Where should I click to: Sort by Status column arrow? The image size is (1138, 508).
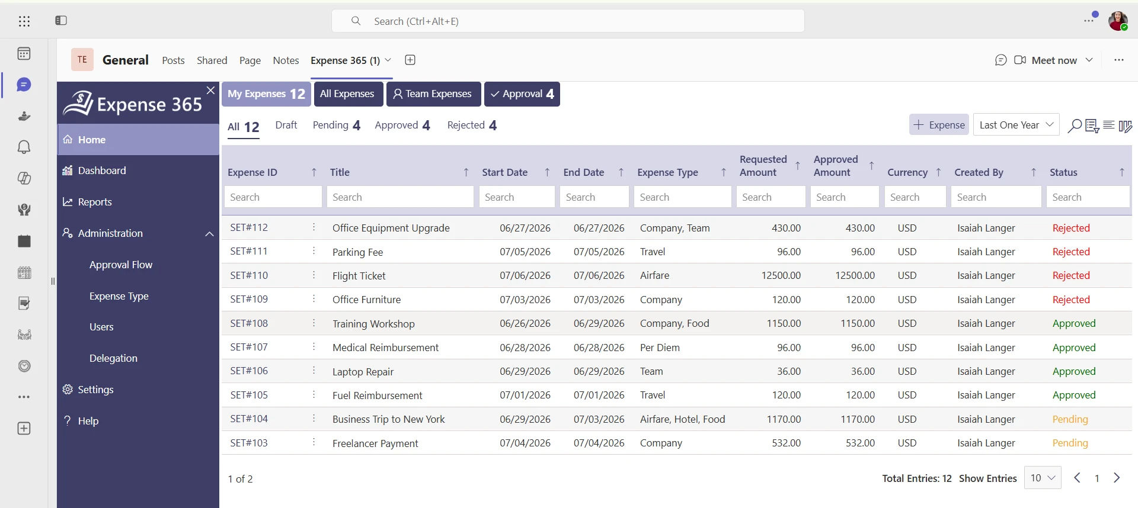click(x=1121, y=172)
